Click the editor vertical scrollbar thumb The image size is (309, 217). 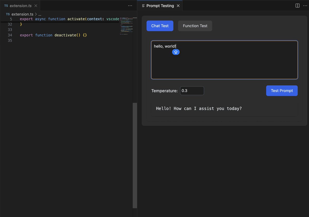pyautogui.click(x=135, y=155)
